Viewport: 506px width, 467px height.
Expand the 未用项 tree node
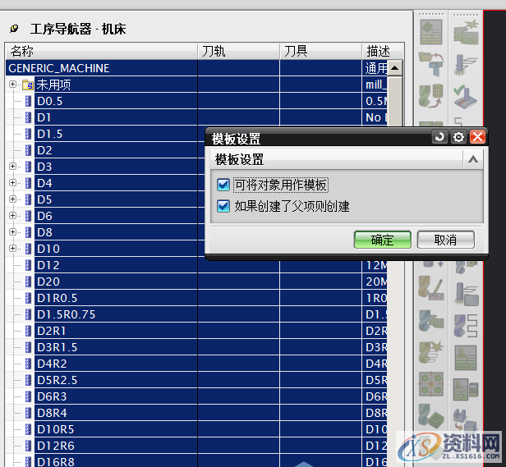point(12,85)
